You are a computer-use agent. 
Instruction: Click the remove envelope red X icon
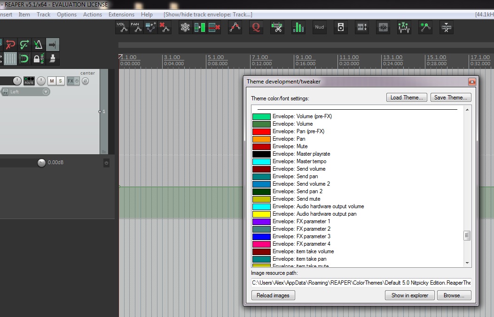(165, 28)
